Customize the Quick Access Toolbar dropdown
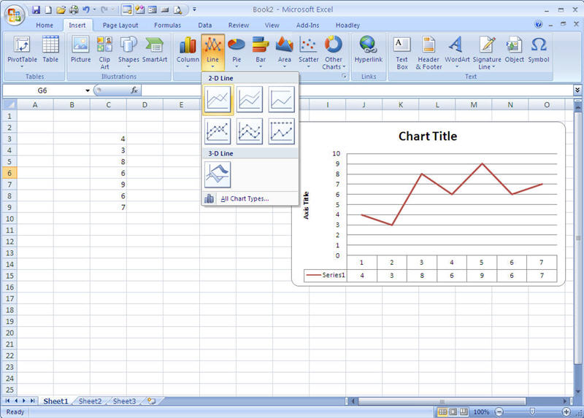584x418 pixels. (x=194, y=9)
